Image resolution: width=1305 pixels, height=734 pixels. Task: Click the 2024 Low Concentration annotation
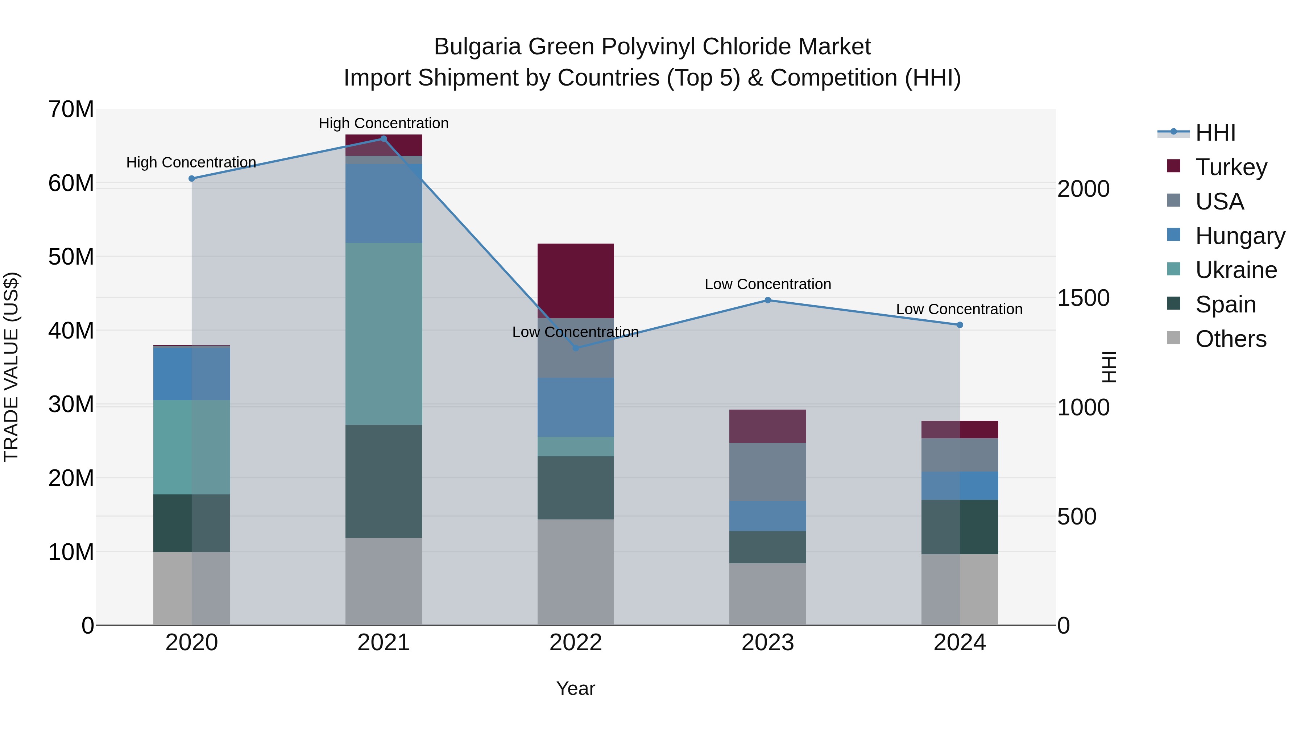pyautogui.click(x=960, y=309)
